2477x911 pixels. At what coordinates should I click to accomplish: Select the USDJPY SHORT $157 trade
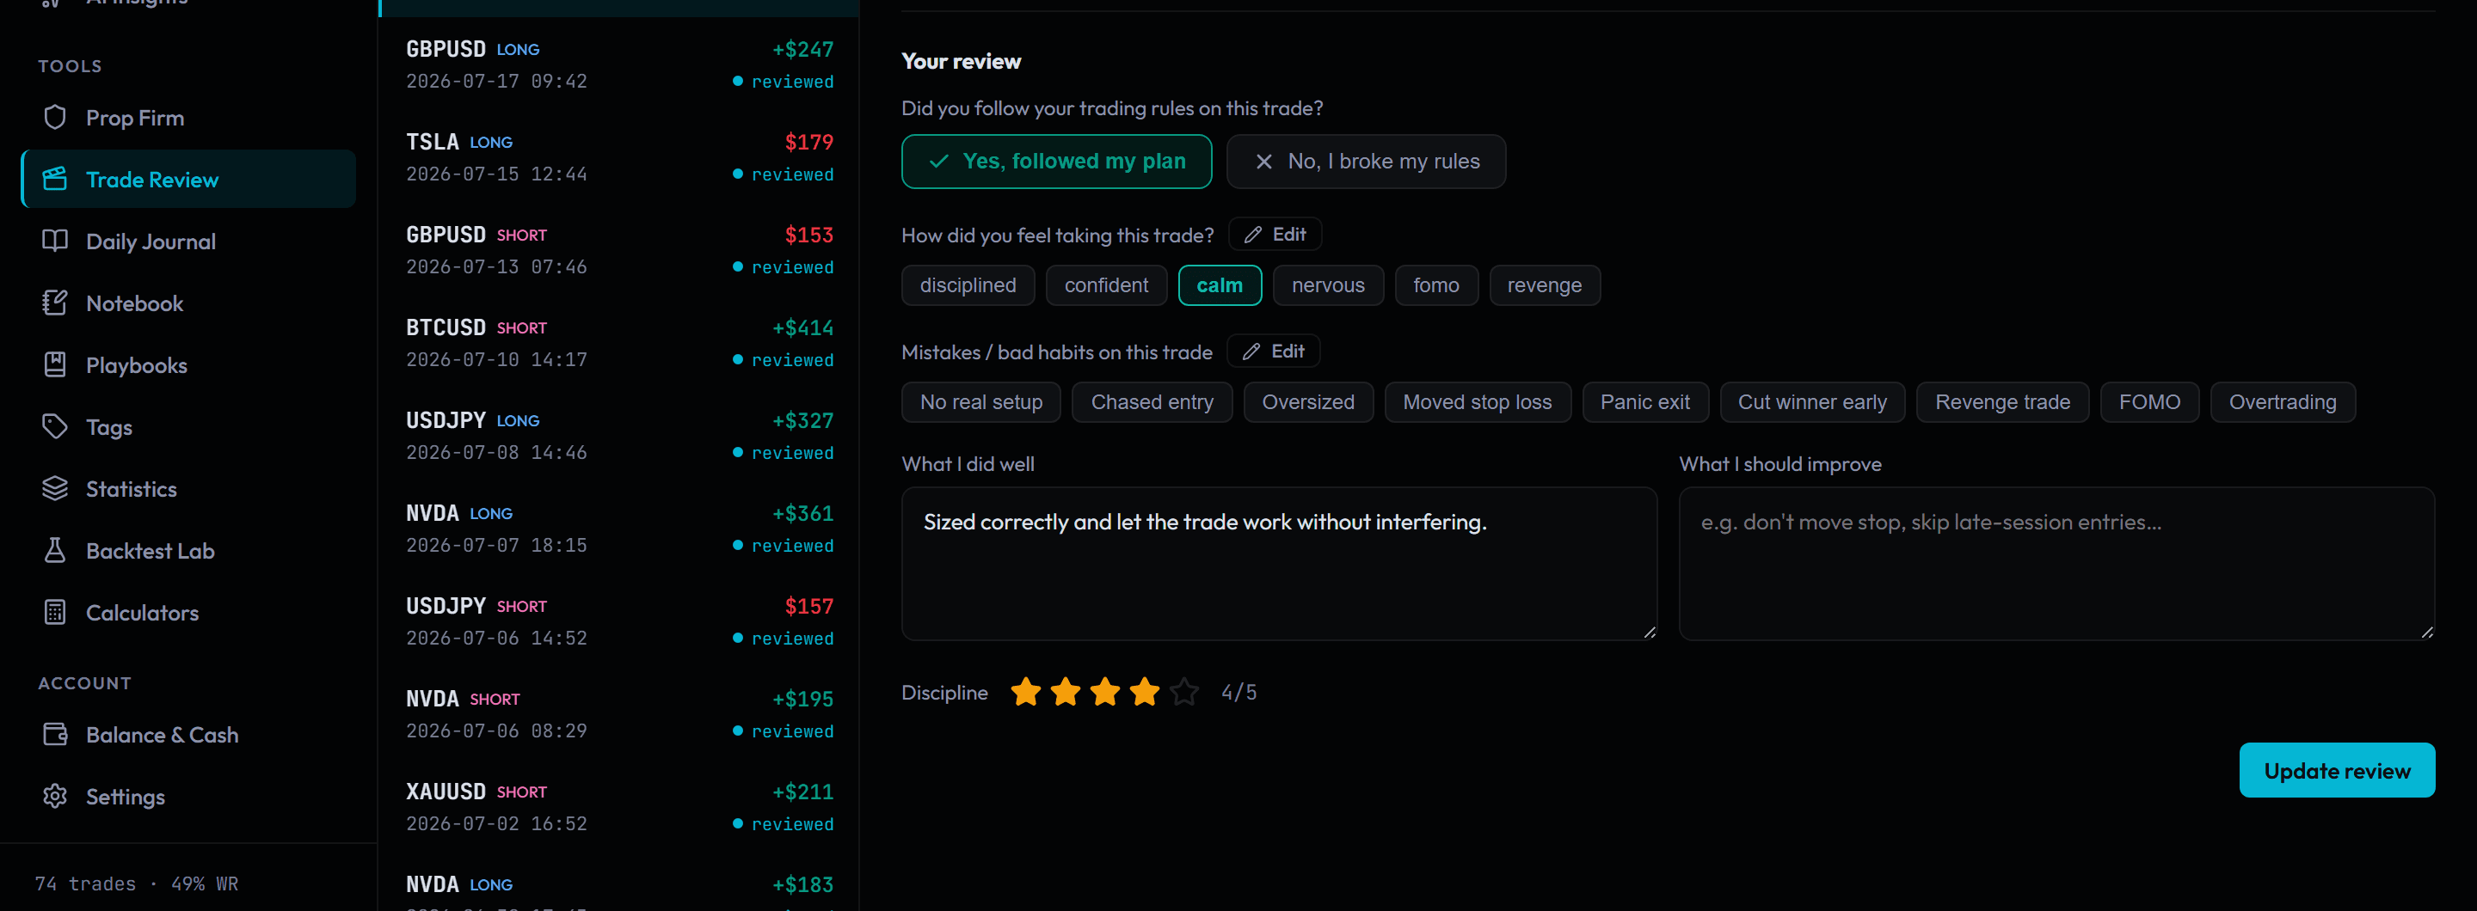pos(619,621)
